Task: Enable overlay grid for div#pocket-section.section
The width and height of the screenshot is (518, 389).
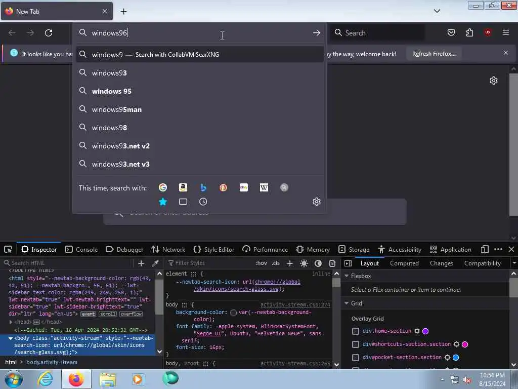Action: pyautogui.click(x=356, y=358)
